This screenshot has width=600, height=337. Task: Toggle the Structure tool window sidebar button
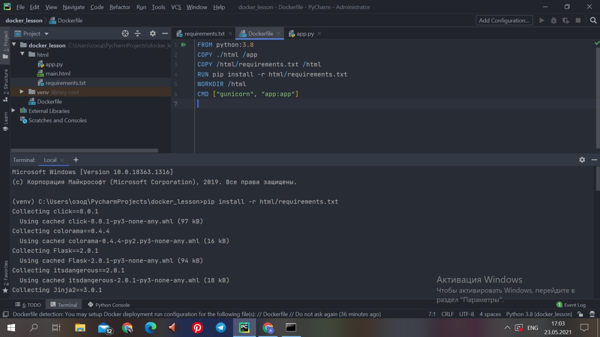(5, 85)
